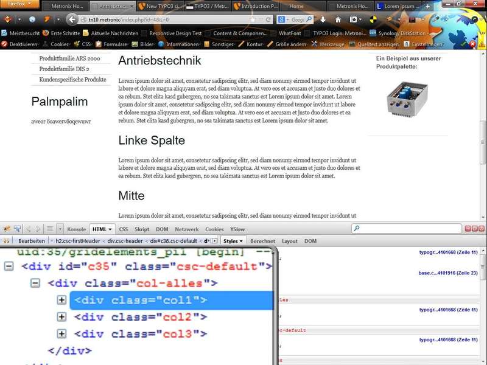Screen dimensions: 487x365
Task: Open the Layout side panel tab
Action: pos(289,241)
